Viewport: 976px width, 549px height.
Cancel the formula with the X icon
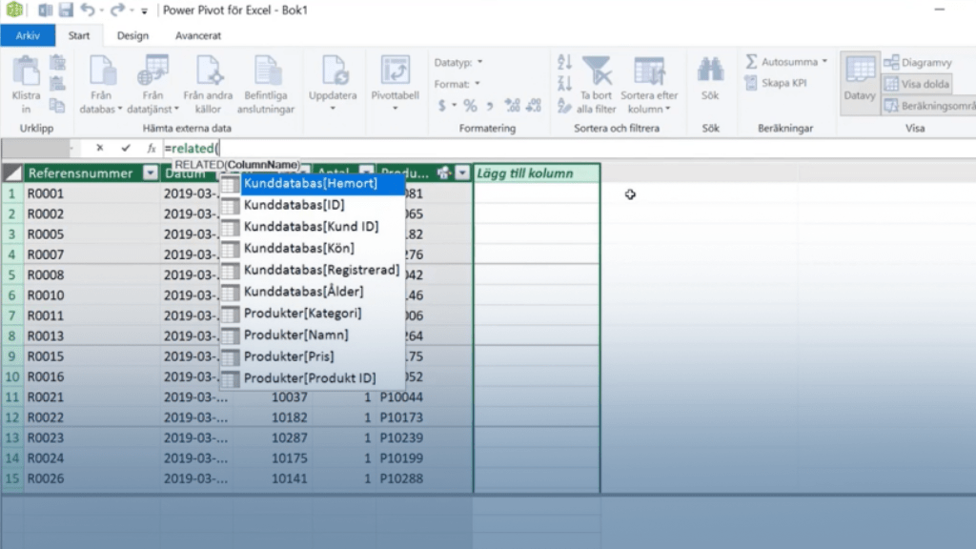[x=99, y=149]
